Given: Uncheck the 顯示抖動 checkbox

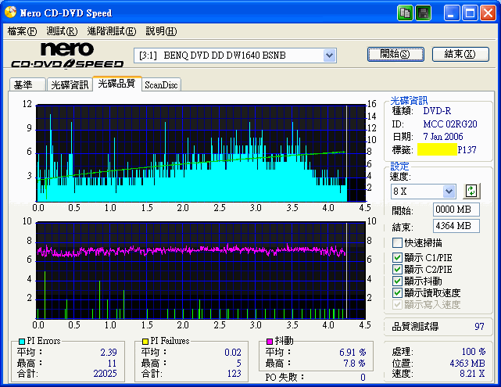Looking at the screenshot, I should tap(398, 281).
